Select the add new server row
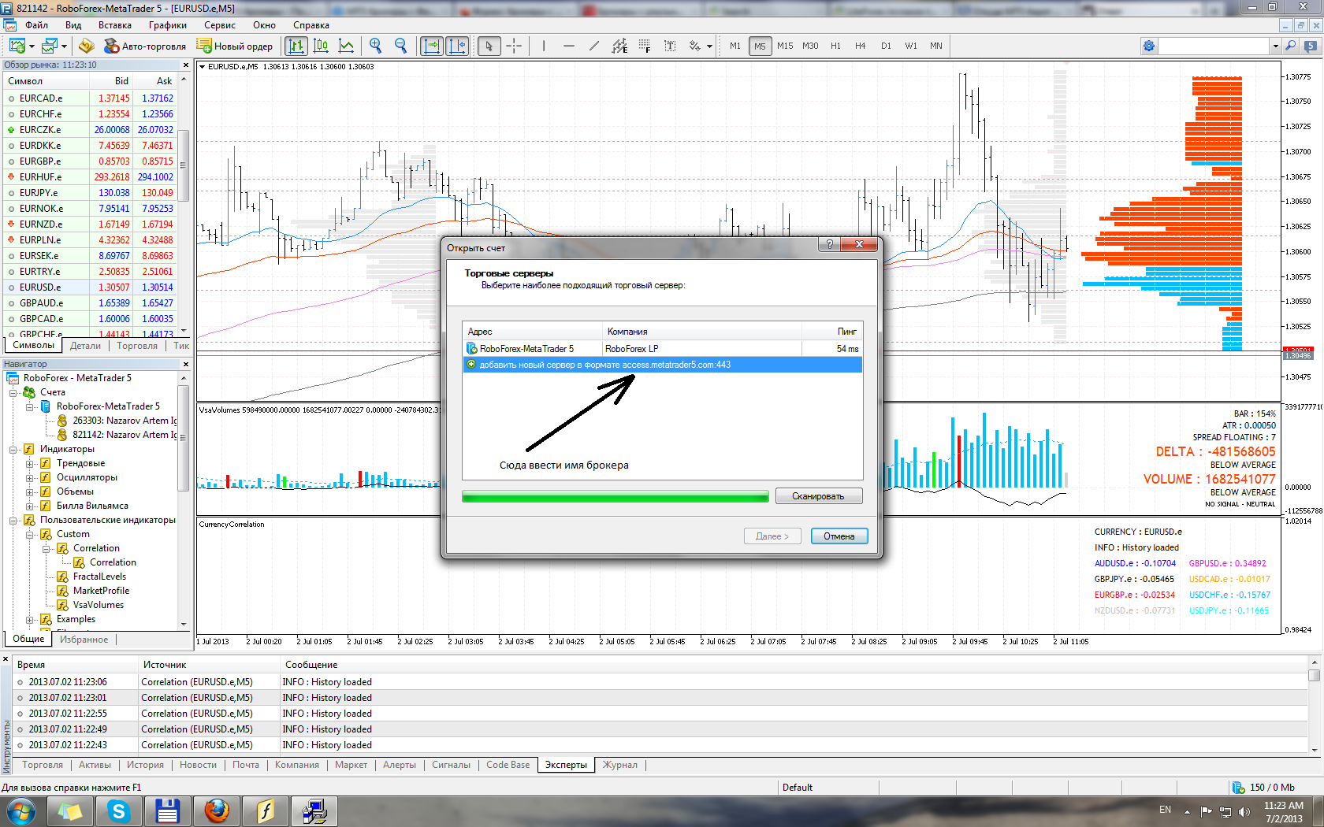This screenshot has width=1324, height=827. pyautogui.click(x=662, y=364)
